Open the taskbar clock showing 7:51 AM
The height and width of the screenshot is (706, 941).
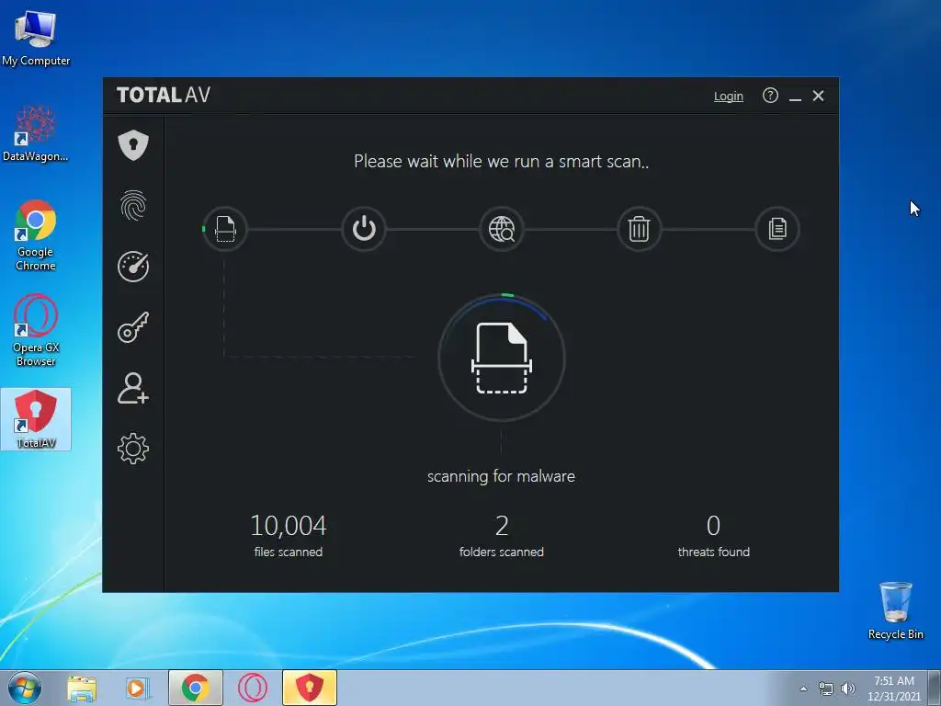pyautogui.click(x=893, y=688)
